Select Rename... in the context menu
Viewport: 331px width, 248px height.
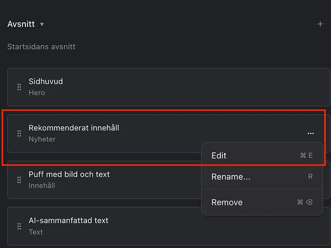230,177
